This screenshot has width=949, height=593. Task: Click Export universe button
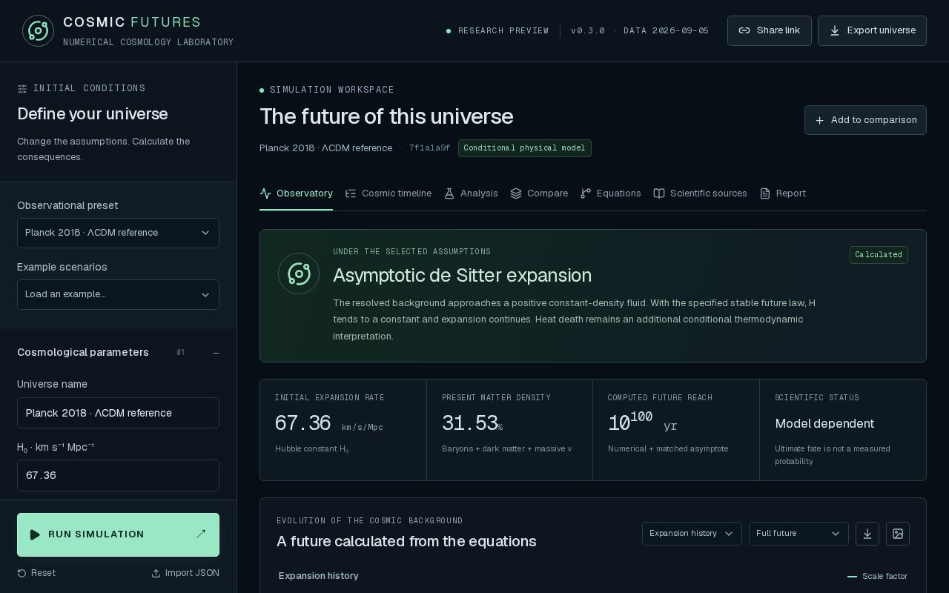[872, 30]
